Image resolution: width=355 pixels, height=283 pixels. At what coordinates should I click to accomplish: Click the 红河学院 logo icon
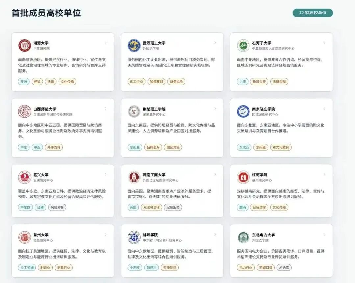(x=243, y=177)
